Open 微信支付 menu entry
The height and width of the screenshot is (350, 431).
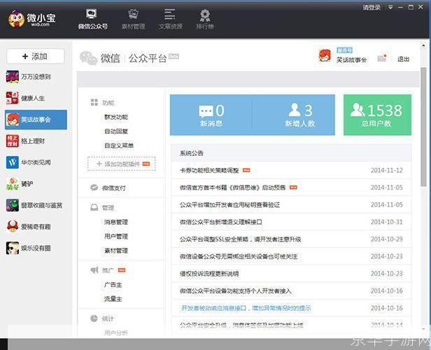click(x=114, y=188)
